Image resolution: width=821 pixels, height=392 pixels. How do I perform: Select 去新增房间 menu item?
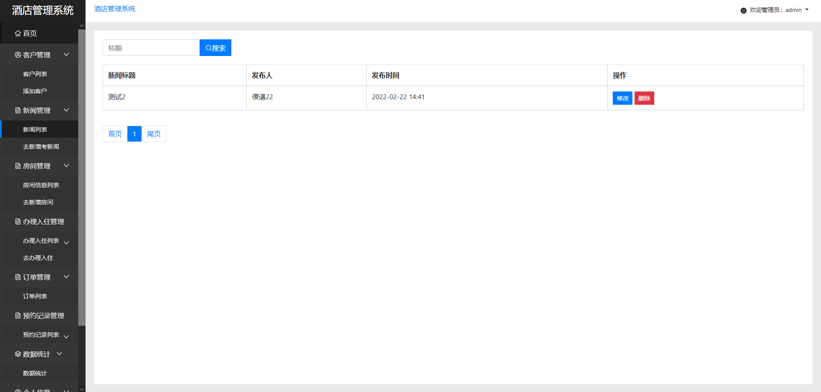pyautogui.click(x=38, y=202)
